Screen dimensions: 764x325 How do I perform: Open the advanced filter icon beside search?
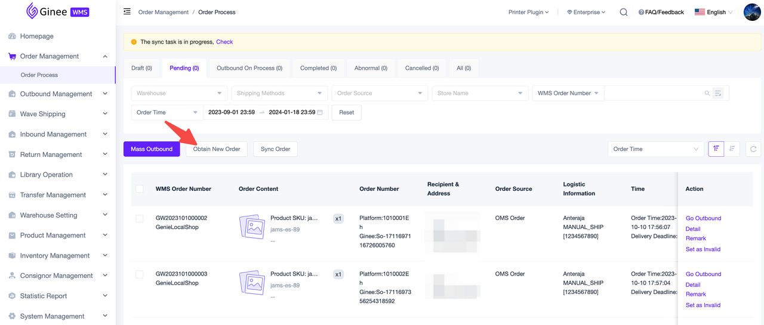point(718,93)
